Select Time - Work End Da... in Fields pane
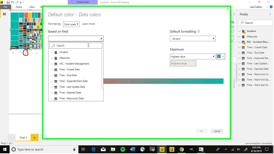Viewport: 274px width, 154px height. pos(258,80)
